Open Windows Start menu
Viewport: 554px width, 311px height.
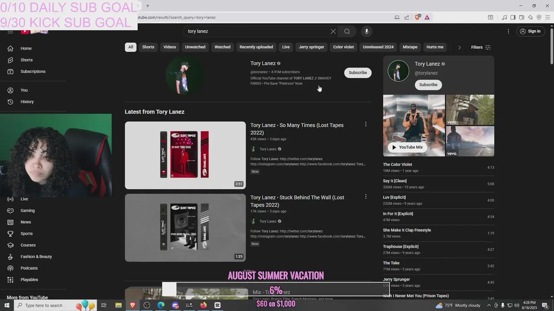[7, 305]
